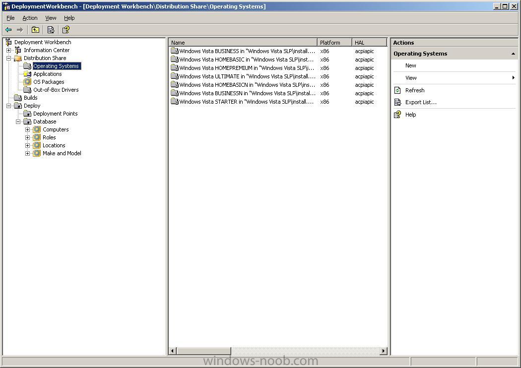
Task: Expand the Make and Model node
Action: [x=28, y=153]
